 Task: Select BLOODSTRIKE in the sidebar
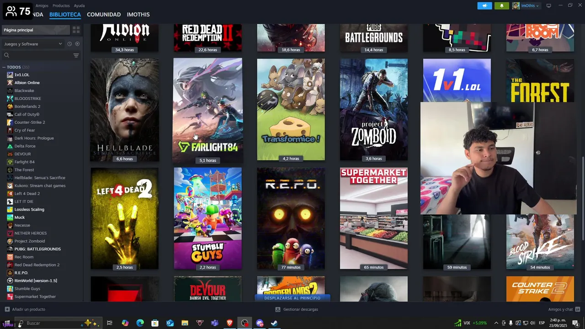coord(27,99)
